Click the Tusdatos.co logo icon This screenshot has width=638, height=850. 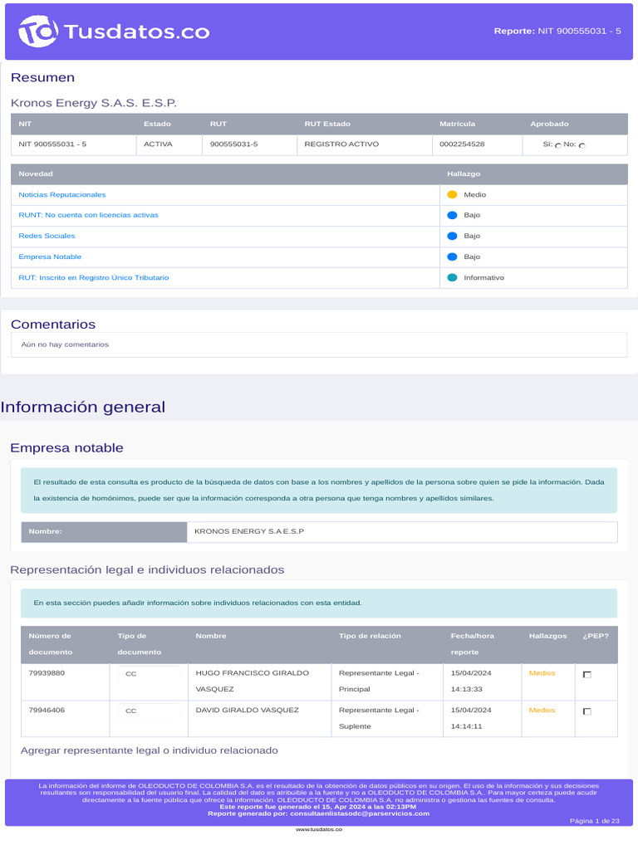pos(38,32)
